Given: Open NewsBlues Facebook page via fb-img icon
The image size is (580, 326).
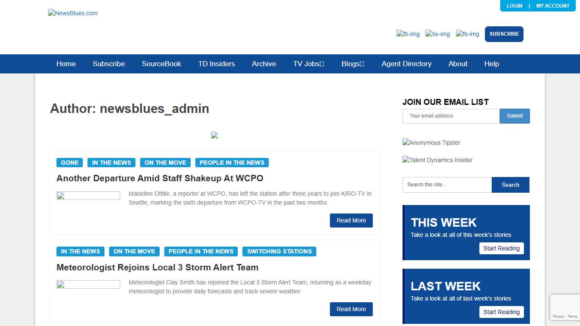Looking at the screenshot, I should click(408, 34).
